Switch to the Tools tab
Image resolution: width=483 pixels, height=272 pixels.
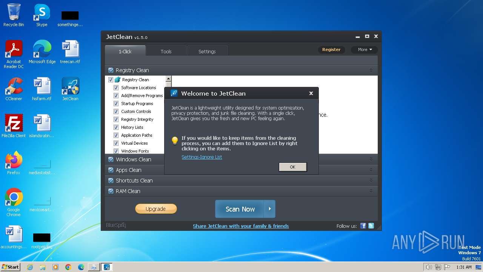166,51
